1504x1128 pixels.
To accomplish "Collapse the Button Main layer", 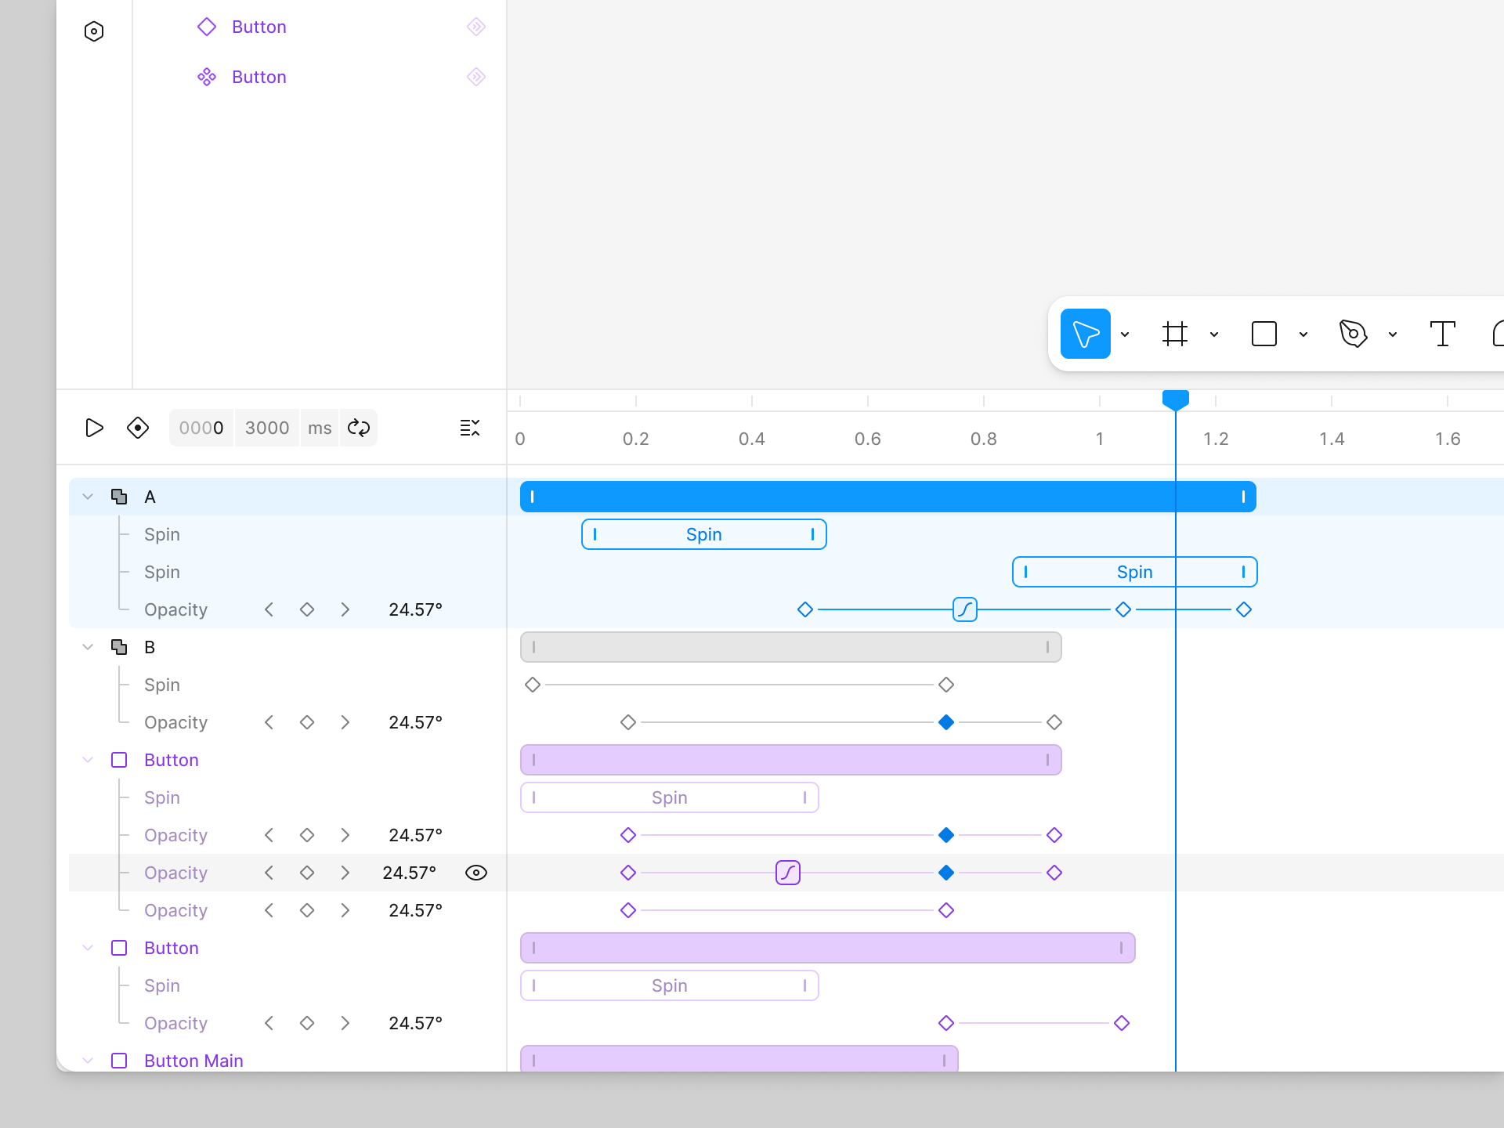I will point(88,1061).
